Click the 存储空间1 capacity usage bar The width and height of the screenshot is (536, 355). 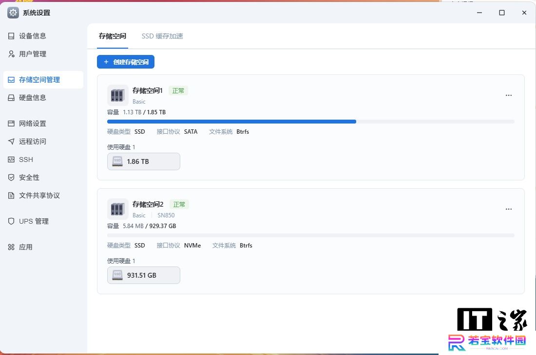(x=311, y=122)
